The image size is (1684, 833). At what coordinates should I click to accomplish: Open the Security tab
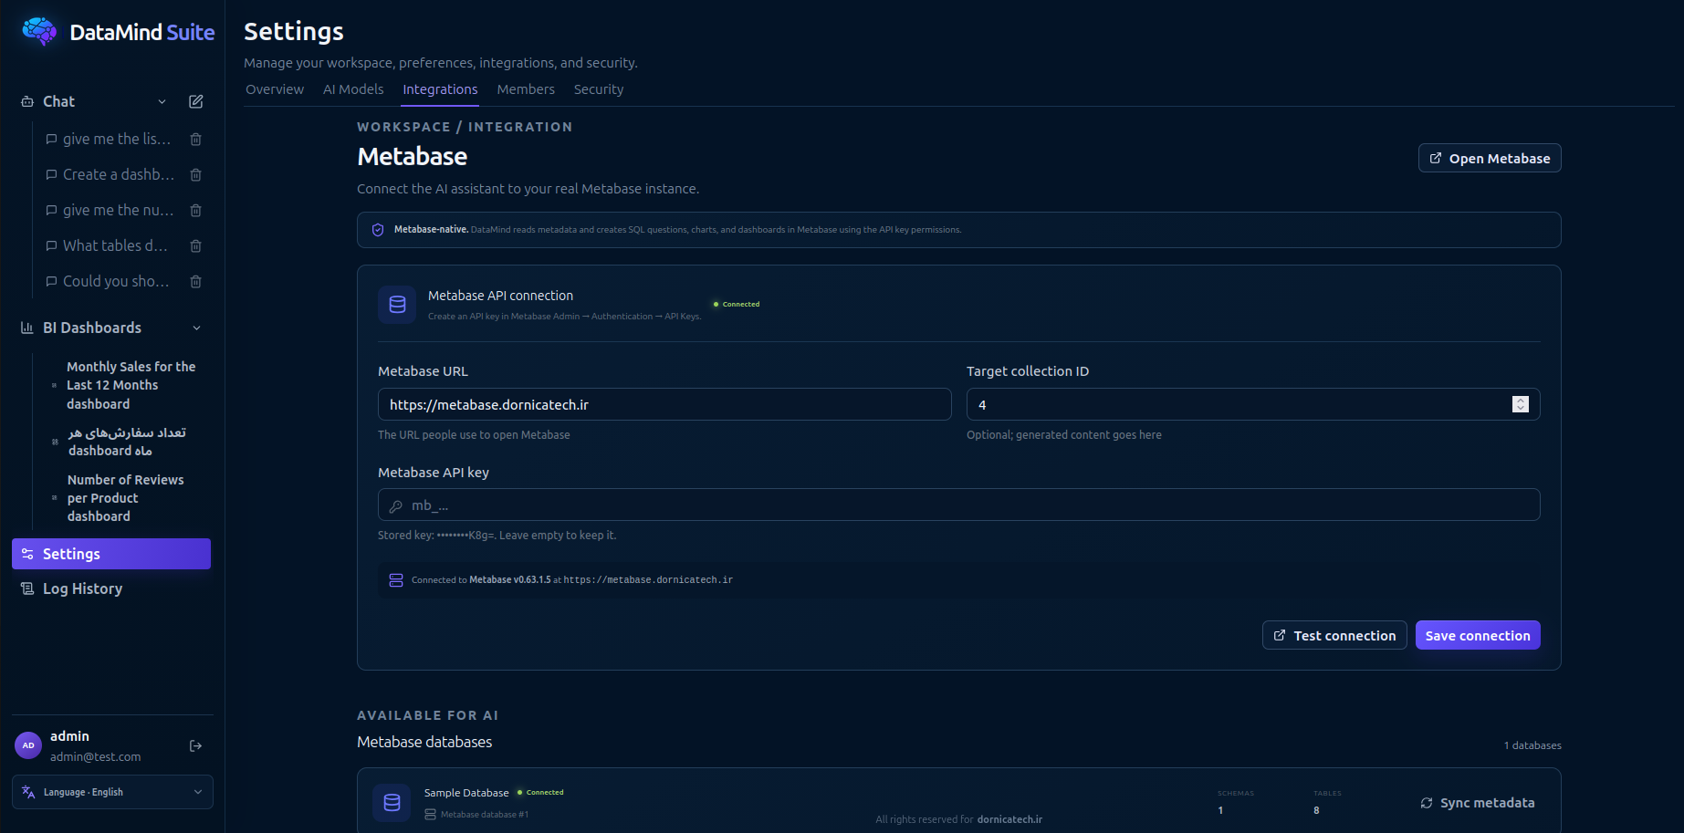599,89
